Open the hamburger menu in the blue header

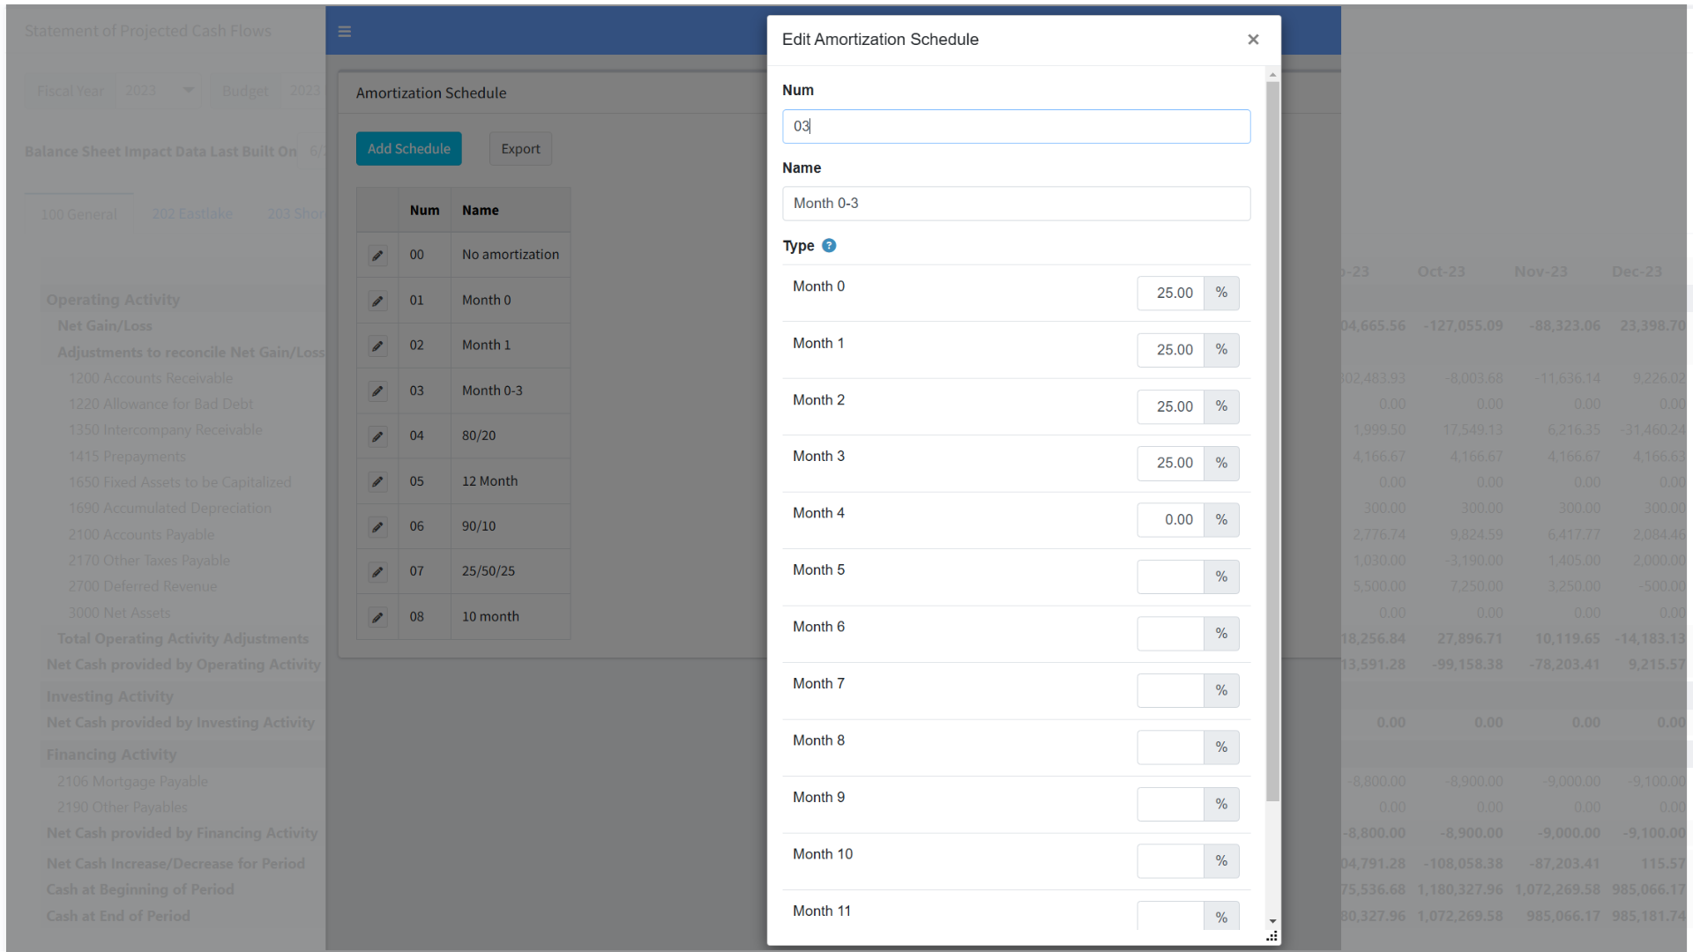[x=344, y=30]
